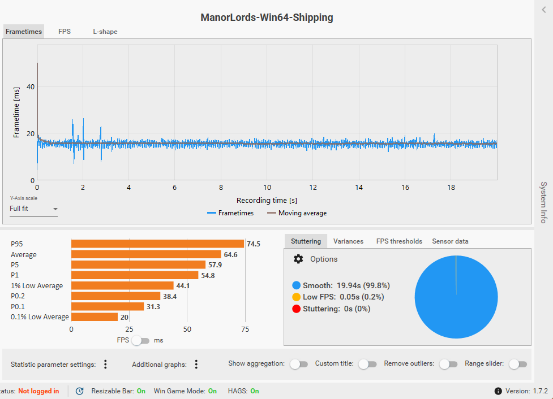Click the info icon next to Version
Image resolution: width=553 pixels, height=399 pixels.
click(x=498, y=391)
